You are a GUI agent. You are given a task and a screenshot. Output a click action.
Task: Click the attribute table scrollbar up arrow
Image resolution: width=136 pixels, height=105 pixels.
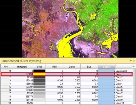(x=134, y=66)
